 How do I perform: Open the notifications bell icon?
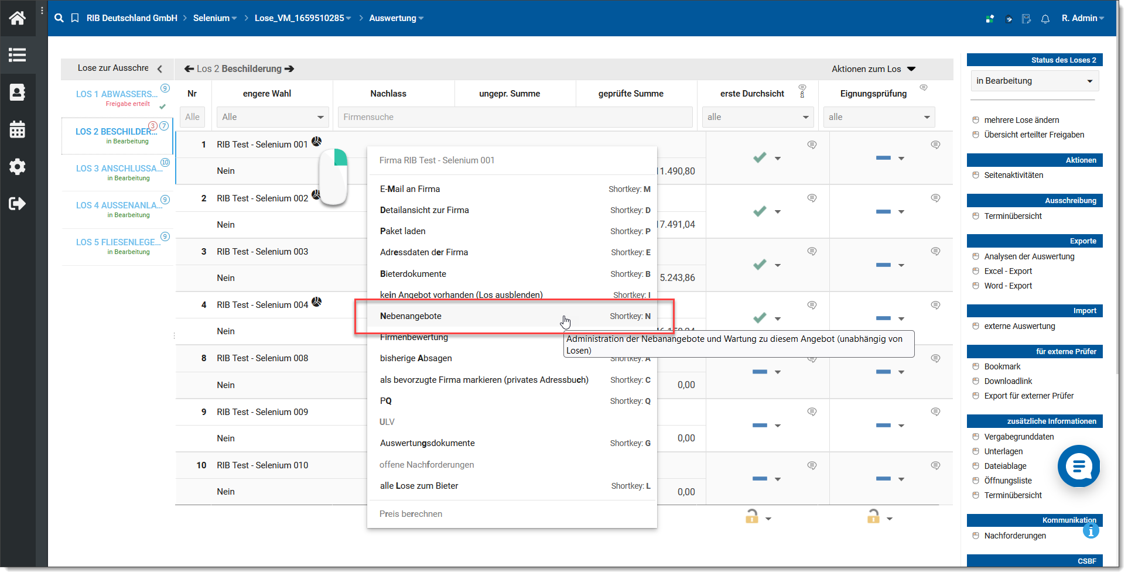1045,19
